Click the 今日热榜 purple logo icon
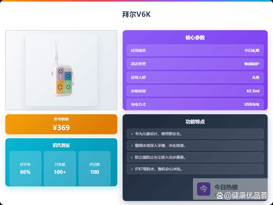This screenshot has width=273, height=205. coord(204,189)
